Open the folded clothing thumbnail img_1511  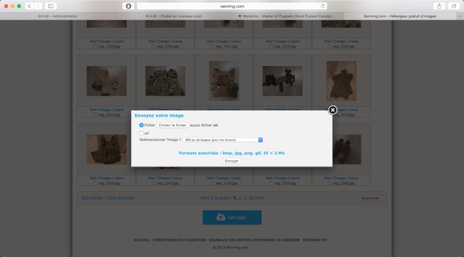click(x=107, y=81)
